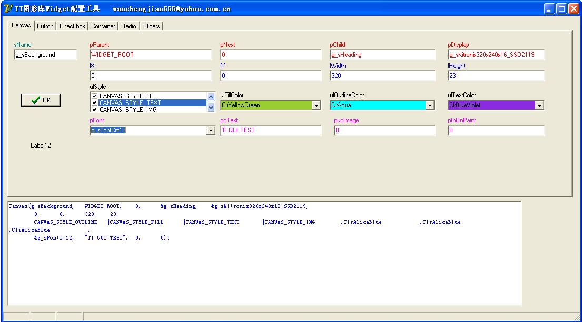Click the lHeight field showing 23

[x=496, y=76]
